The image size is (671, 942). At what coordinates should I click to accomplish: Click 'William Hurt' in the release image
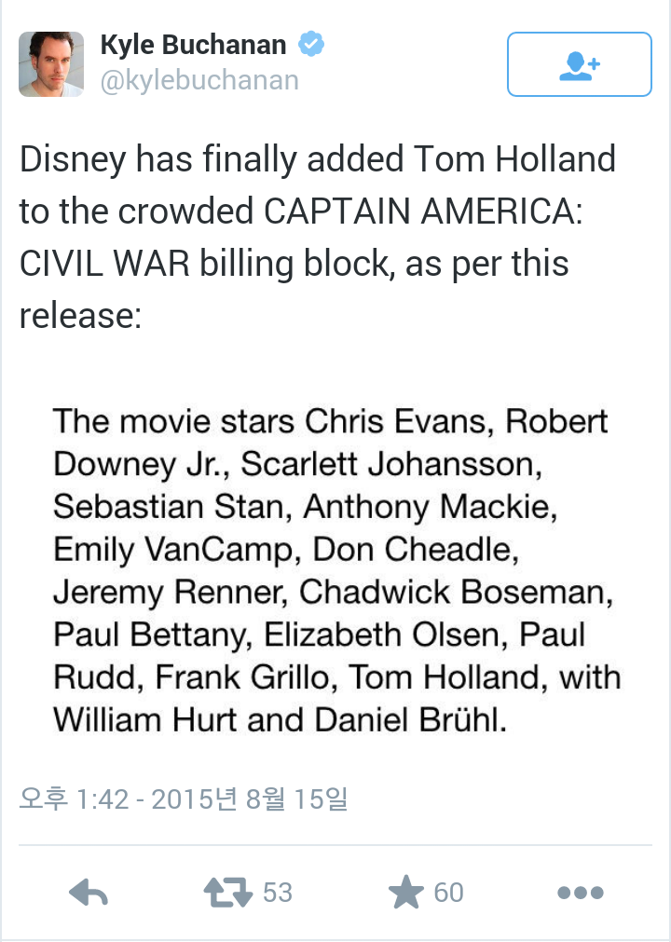point(144,719)
